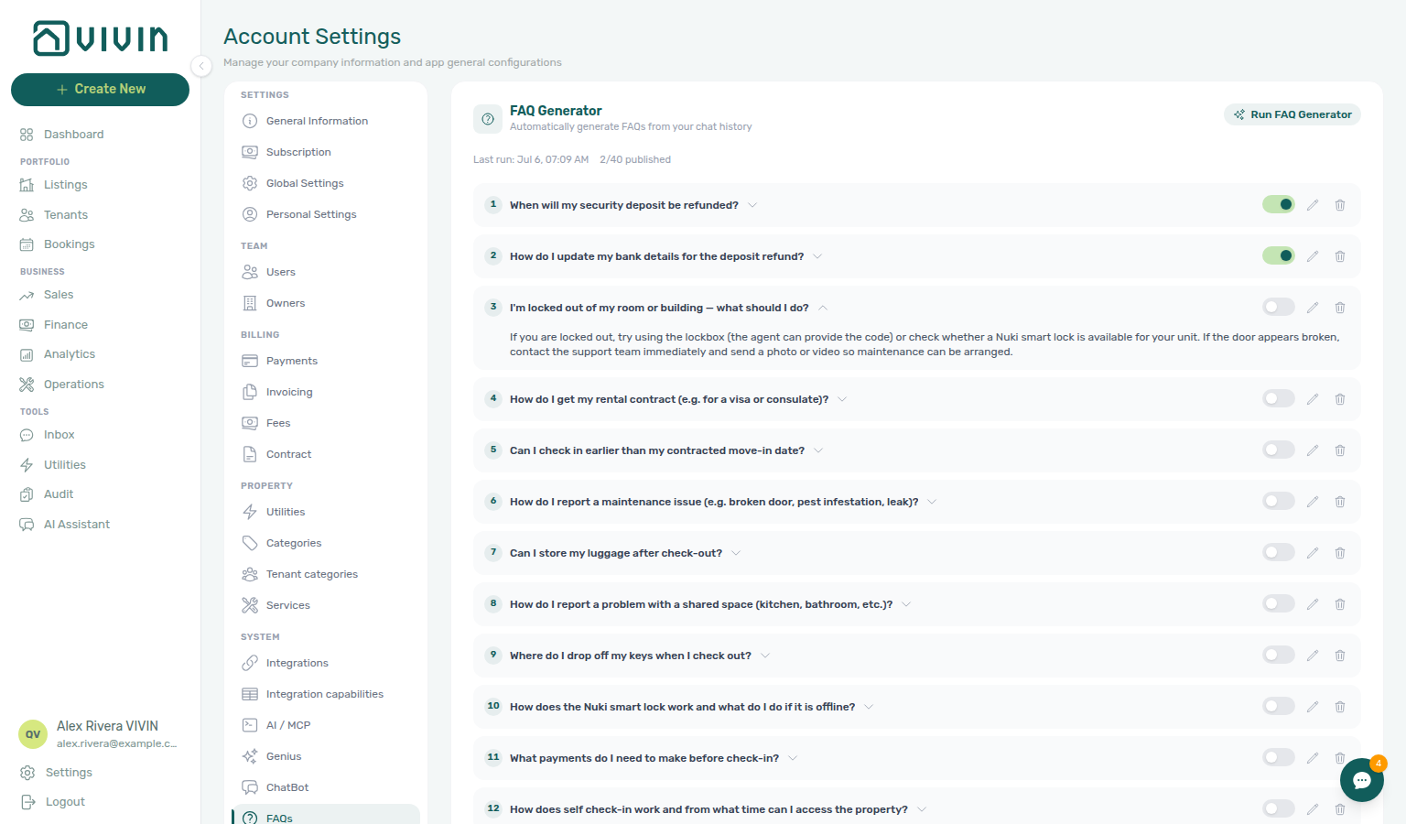
Task: Open Owners under Team
Action: [326, 303]
